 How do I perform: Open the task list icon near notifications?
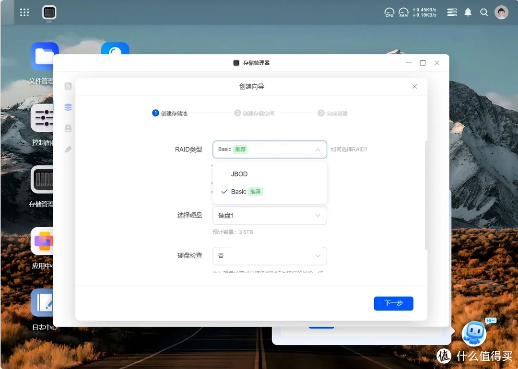pyautogui.click(x=451, y=12)
